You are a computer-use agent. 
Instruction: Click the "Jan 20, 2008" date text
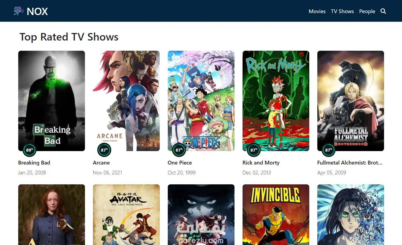coord(32,173)
